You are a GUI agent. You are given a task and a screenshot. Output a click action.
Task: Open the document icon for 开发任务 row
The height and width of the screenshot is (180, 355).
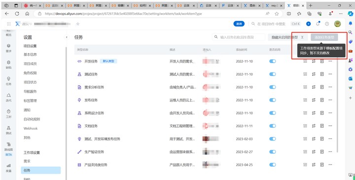point(322,61)
